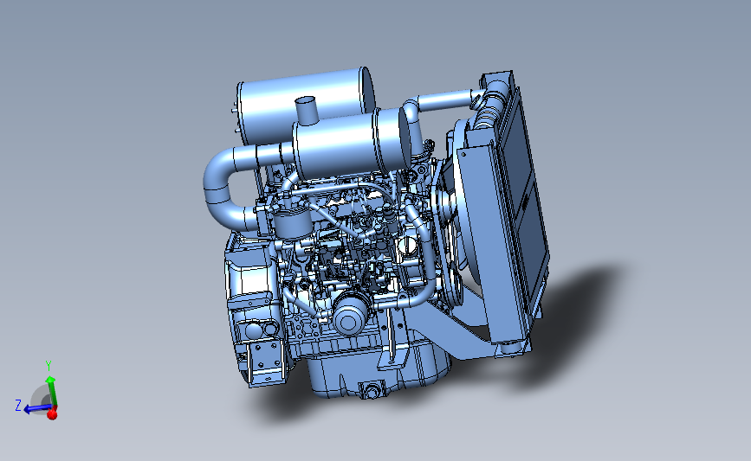
Task: Click the green Y axis arrow of the triad
Action: point(52,391)
